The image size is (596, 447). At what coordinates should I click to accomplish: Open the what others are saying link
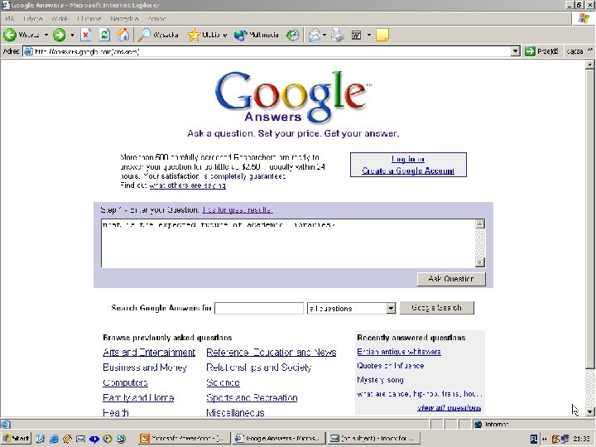pyautogui.click(x=187, y=185)
